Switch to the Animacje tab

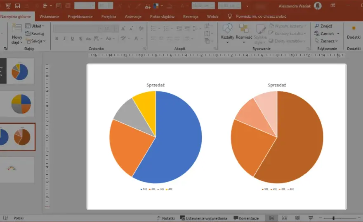tap(133, 16)
